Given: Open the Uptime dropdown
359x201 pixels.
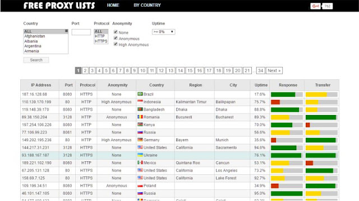Looking at the screenshot, I should [x=163, y=32].
